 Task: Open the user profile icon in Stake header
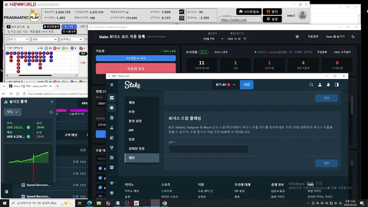pos(320,85)
